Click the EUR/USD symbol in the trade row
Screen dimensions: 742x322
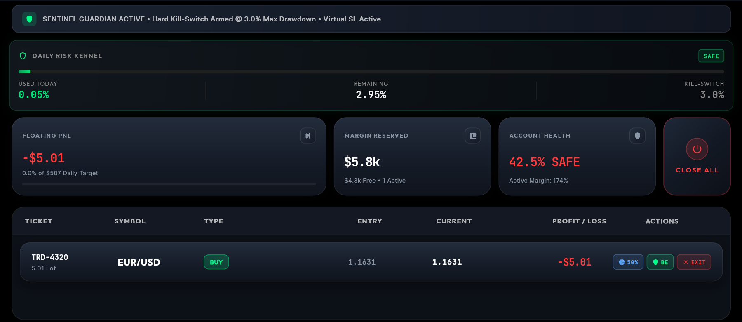[x=139, y=262]
